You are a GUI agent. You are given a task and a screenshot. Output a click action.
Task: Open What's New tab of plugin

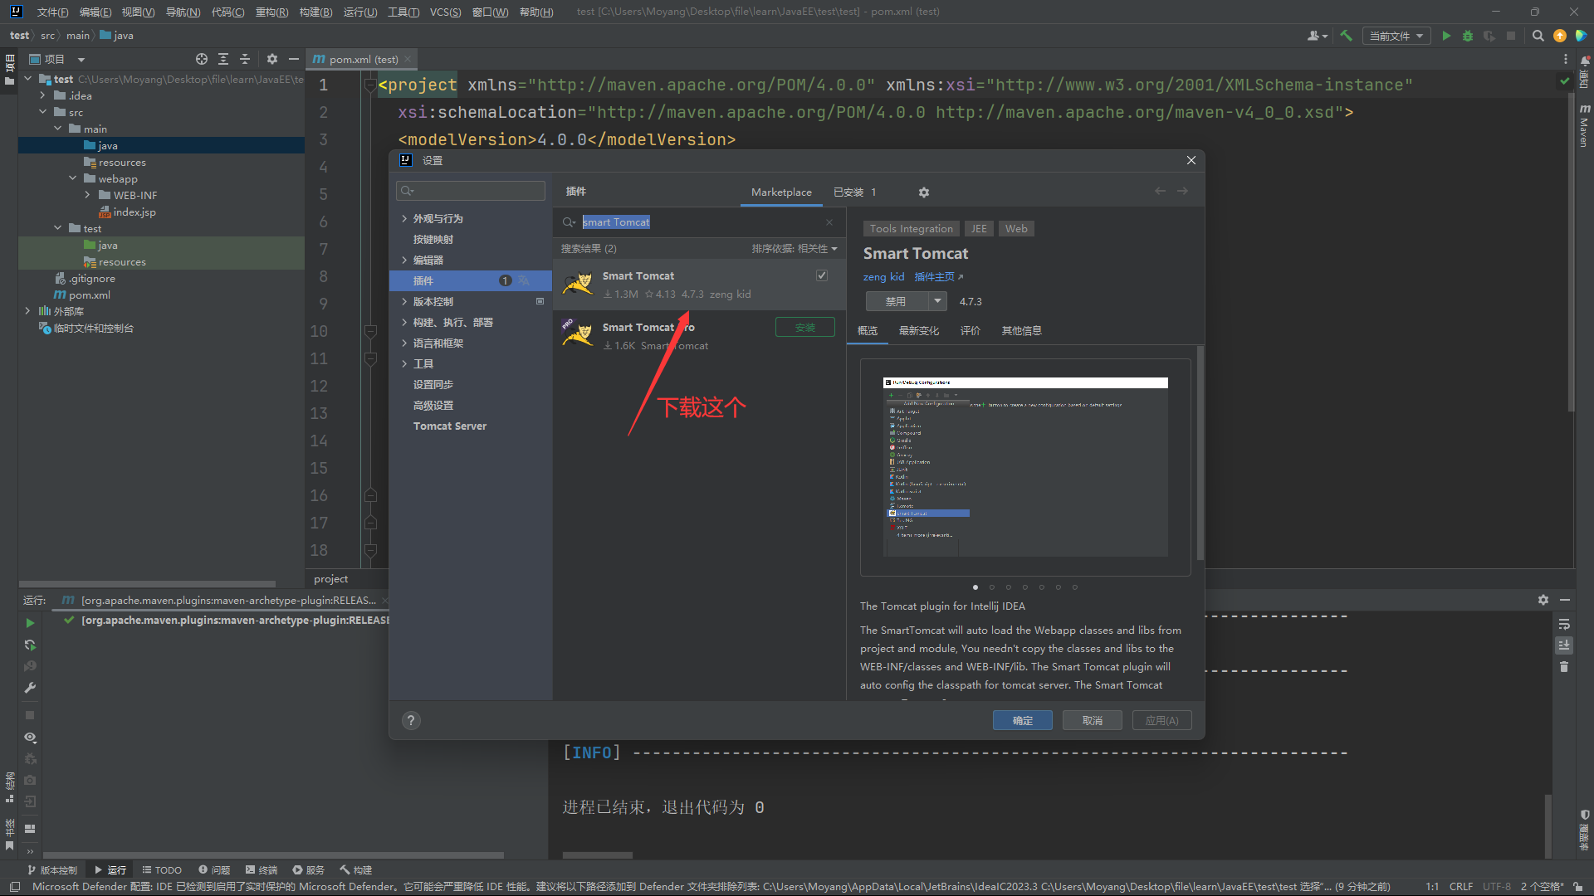coord(918,330)
